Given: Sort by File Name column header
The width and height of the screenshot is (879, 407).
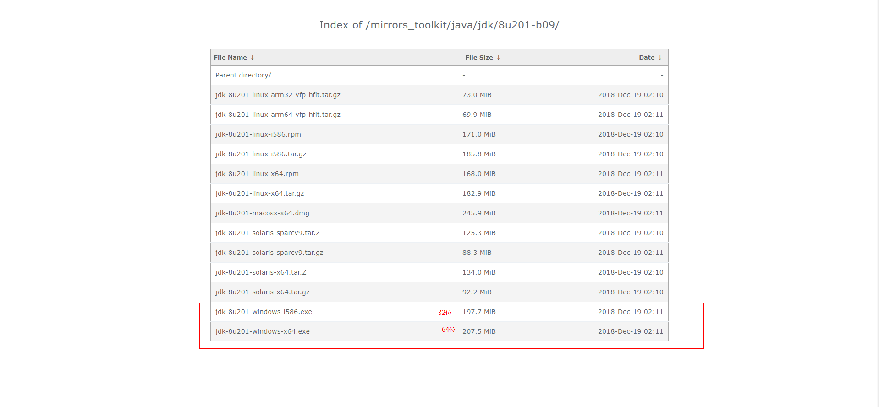Looking at the screenshot, I should pos(231,57).
